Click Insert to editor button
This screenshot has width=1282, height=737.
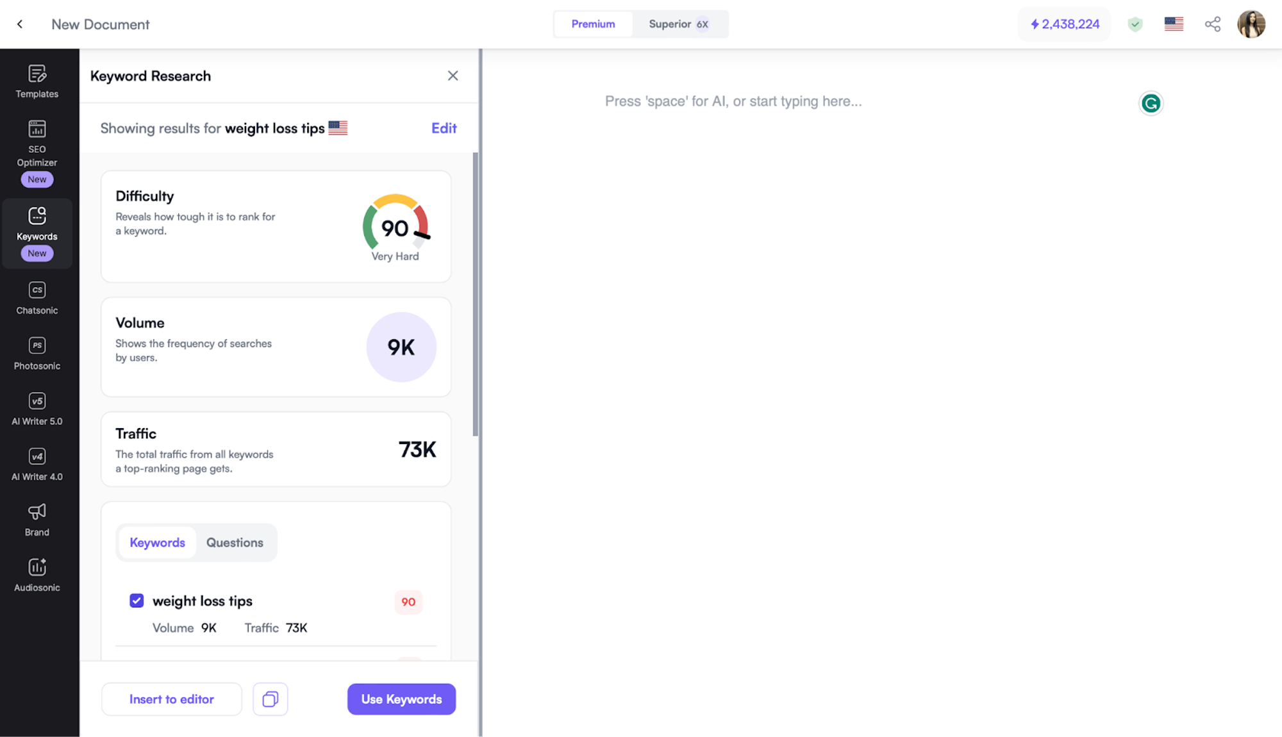[172, 699]
